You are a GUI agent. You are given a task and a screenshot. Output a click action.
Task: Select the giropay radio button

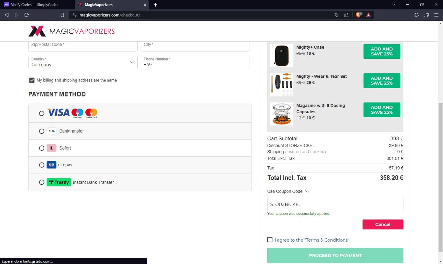coord(42,165)
